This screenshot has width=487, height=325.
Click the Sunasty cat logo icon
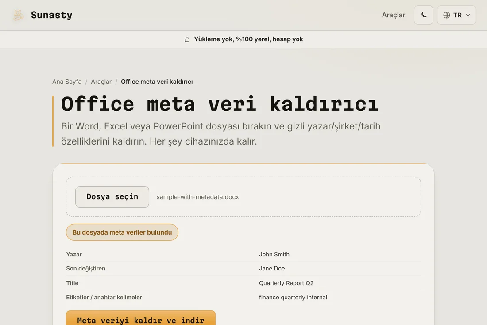pyautogui.click(x=18, y=15)
